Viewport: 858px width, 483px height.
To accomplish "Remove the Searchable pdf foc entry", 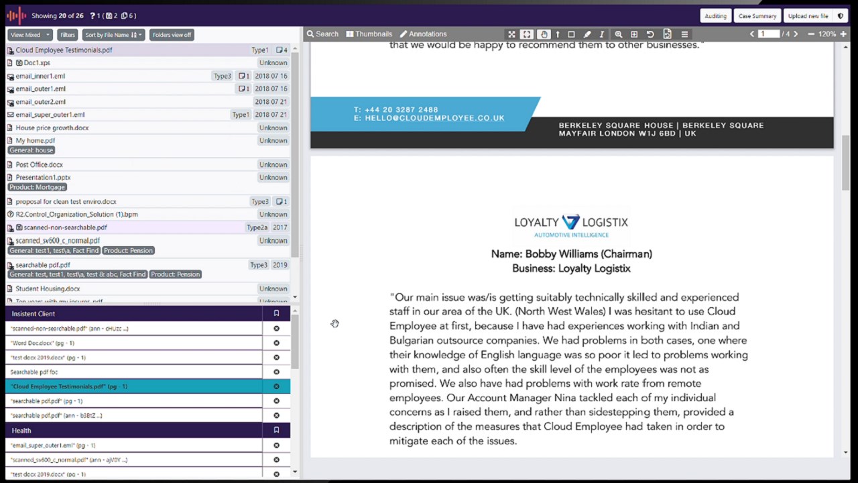I will click(276, 372).
